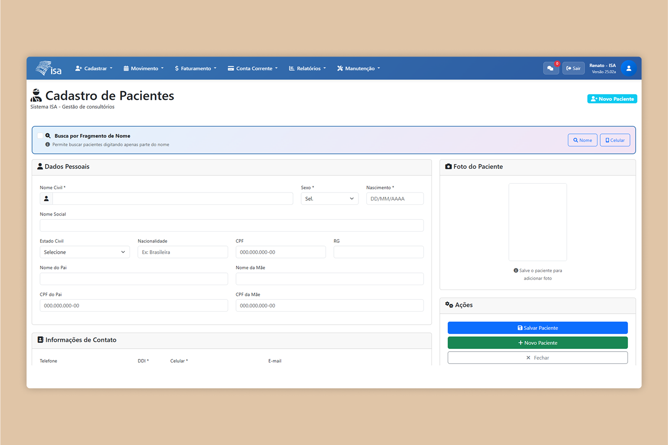
Task: Open the Relatórios menu
Action: pyautogui.click(x=307, y=68)
